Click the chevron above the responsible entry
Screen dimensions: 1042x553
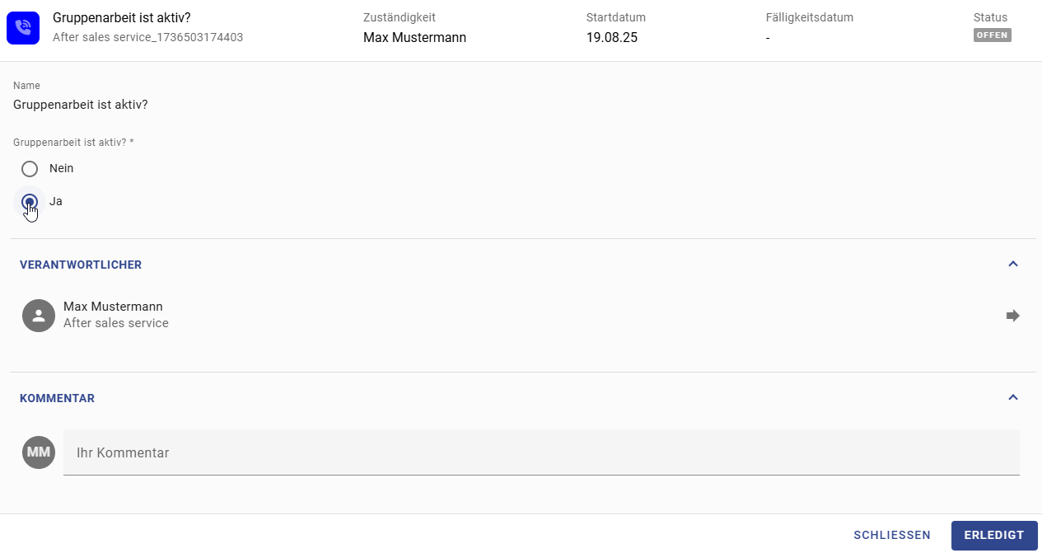(x=1013, y=264)
